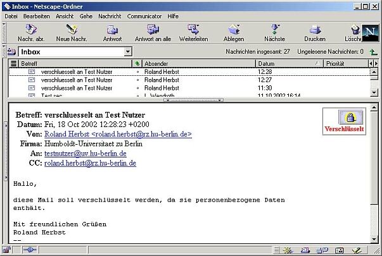Open the Nachricht menu

coord(110,16)
